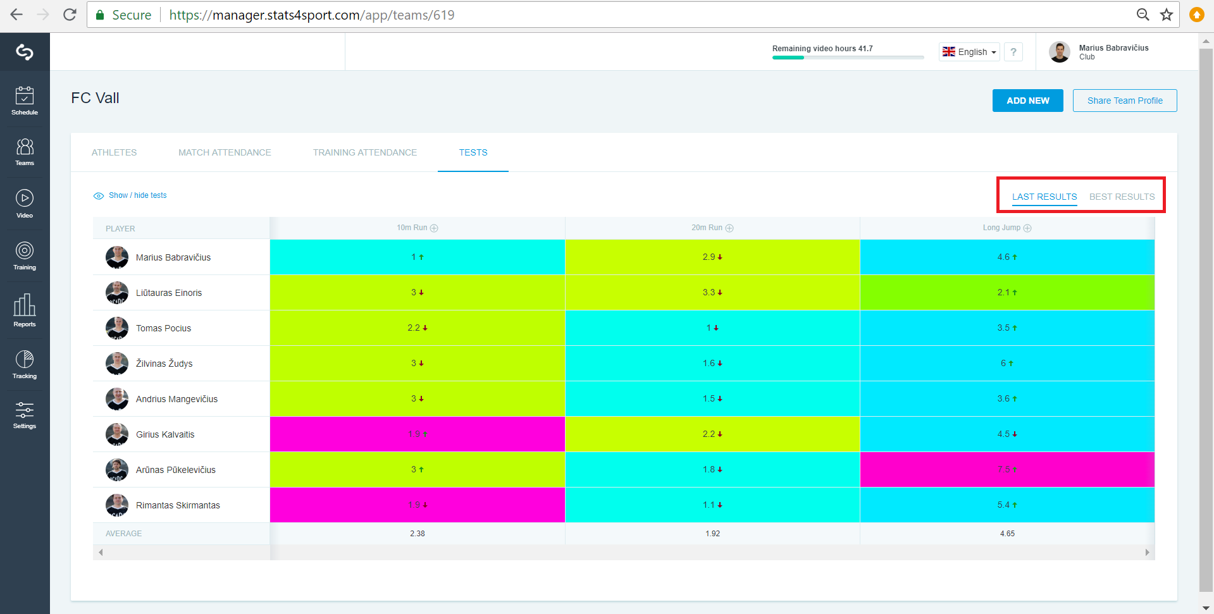The image size is (1214, 614).
Task: Open the Schedule sidebar section
Action: click(25, 101)
